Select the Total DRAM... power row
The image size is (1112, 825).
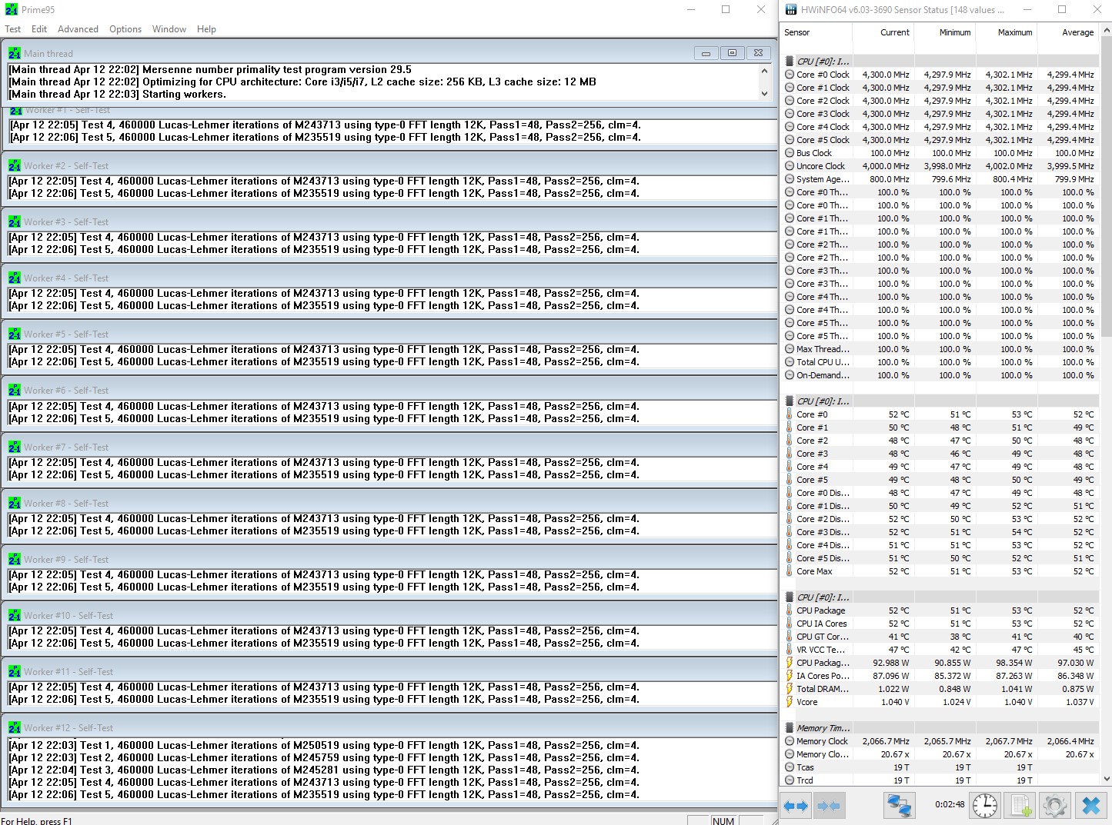pyautogui.click(x=940, y=689)
